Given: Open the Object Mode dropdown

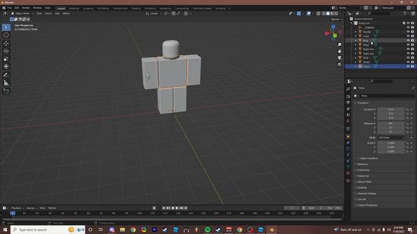Looking at the screenshot, I should (x=22, y=14).
